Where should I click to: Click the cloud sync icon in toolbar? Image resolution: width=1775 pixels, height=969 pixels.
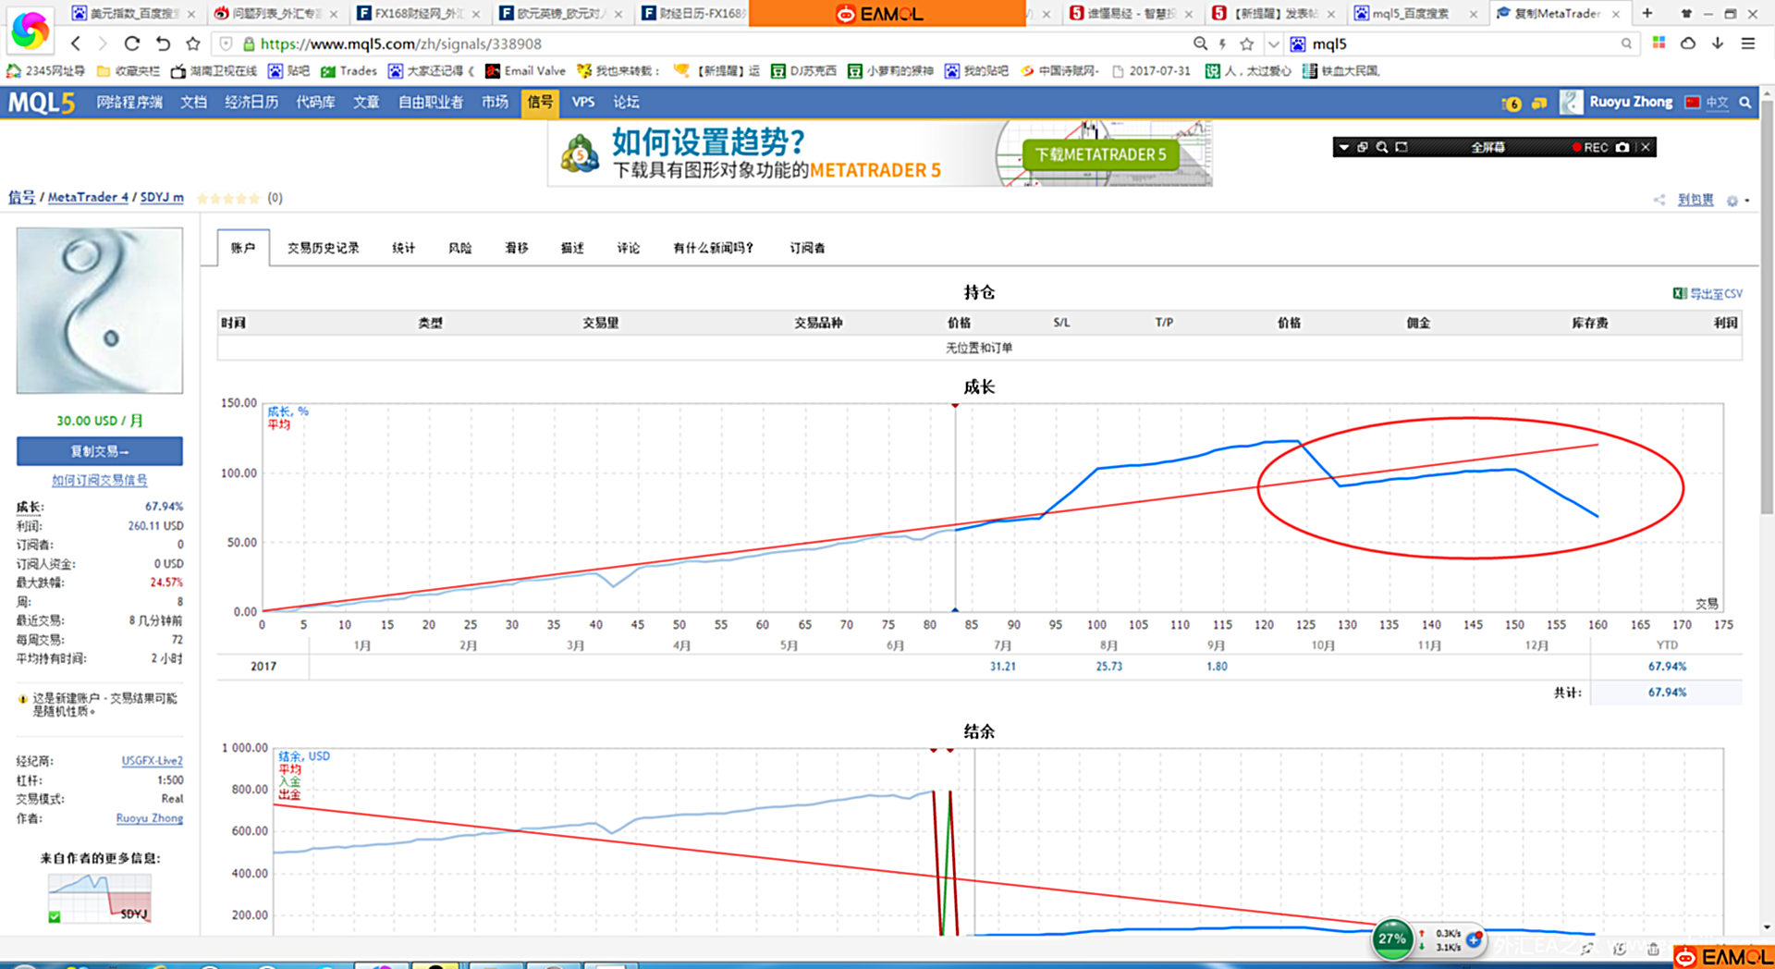(1688, 43)
